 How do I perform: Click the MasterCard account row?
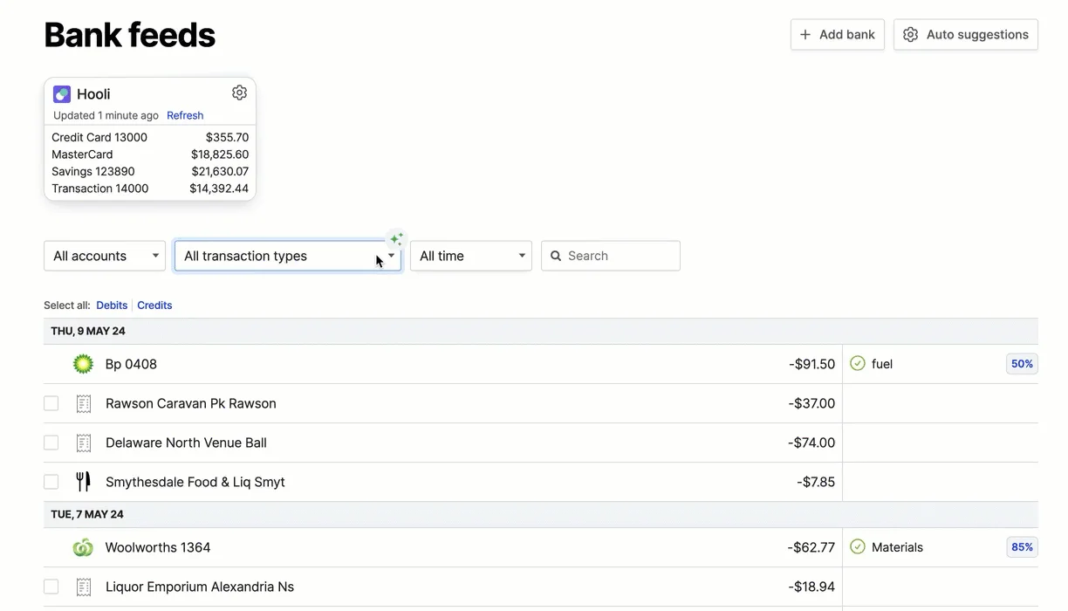pyautogui.click(x=150, y=154)
